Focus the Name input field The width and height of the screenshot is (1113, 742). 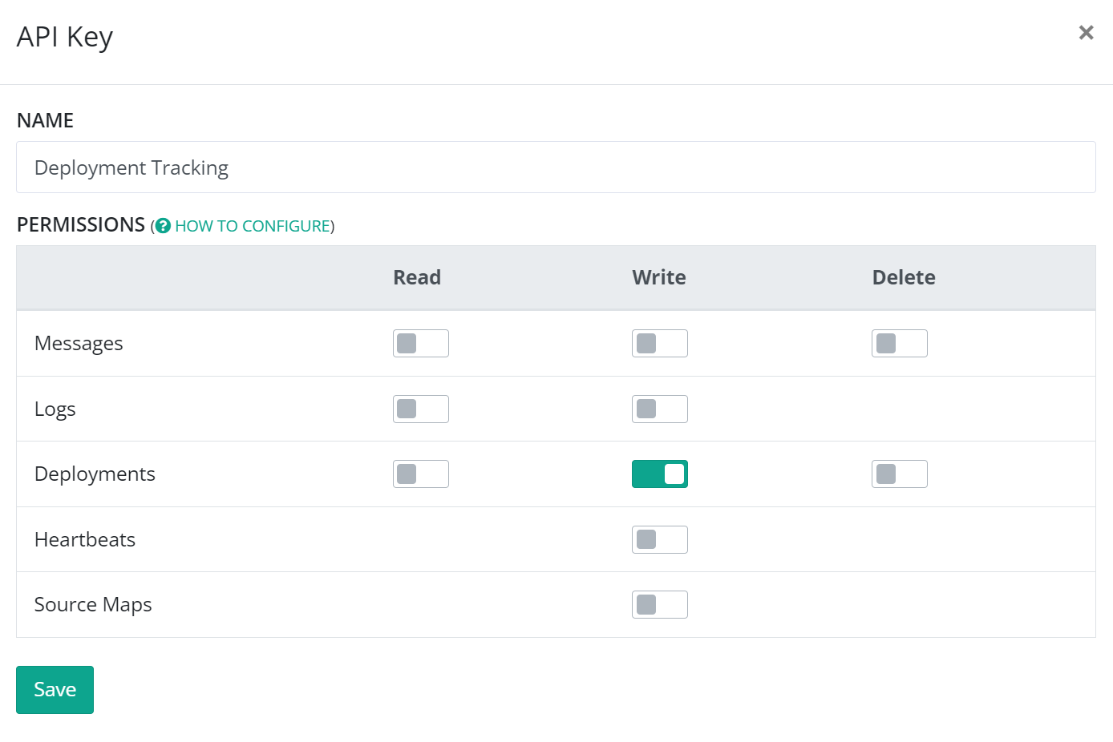(x=556, y=167)
